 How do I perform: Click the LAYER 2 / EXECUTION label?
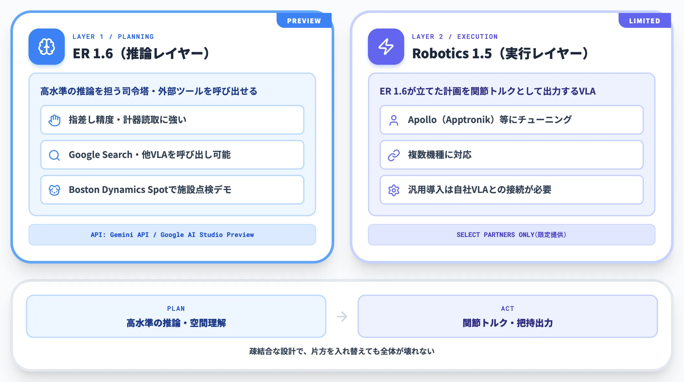click(455, 37)
